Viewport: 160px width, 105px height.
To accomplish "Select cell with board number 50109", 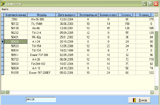I will 16,28.
